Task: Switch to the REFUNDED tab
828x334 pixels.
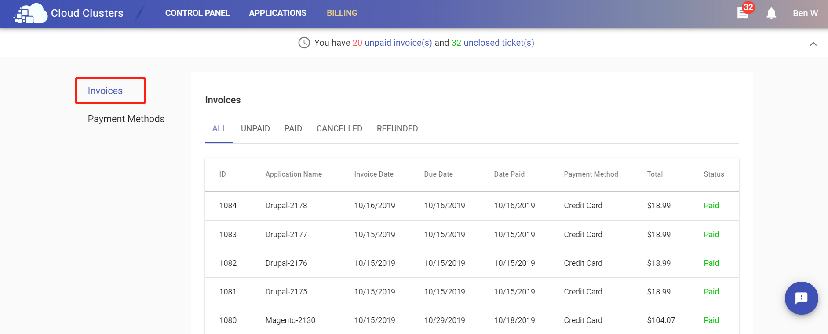Action: (x=397, y=129)
